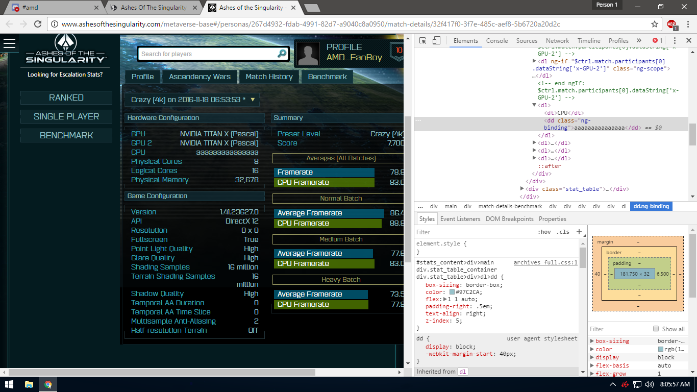Open the network icon in system tray
Screen dimensions: 697x392
(637, 384)
